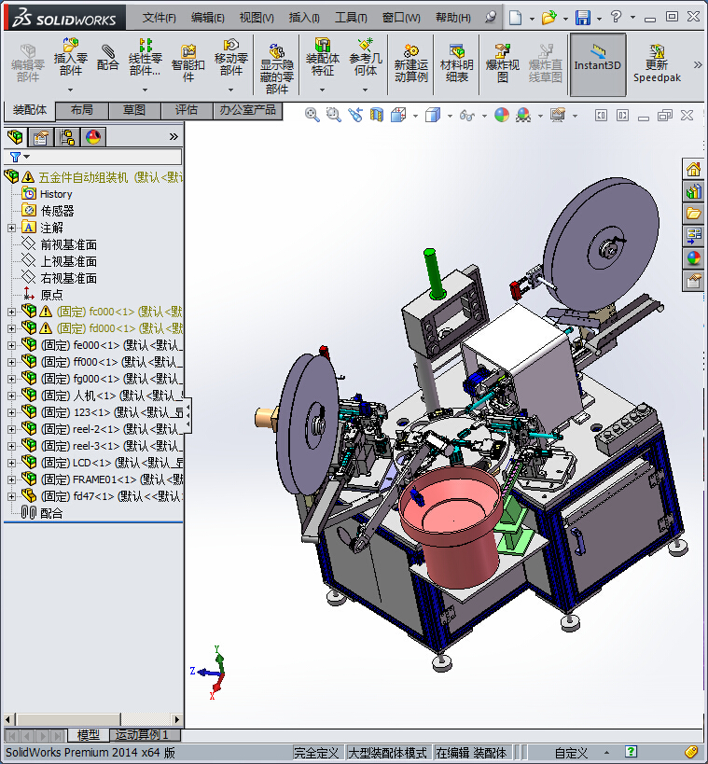Image resolution: width=708 pixels, height=764 pixels.
Task: Open Bill of Materials (材料明细表)
Action: click(456, 63)
